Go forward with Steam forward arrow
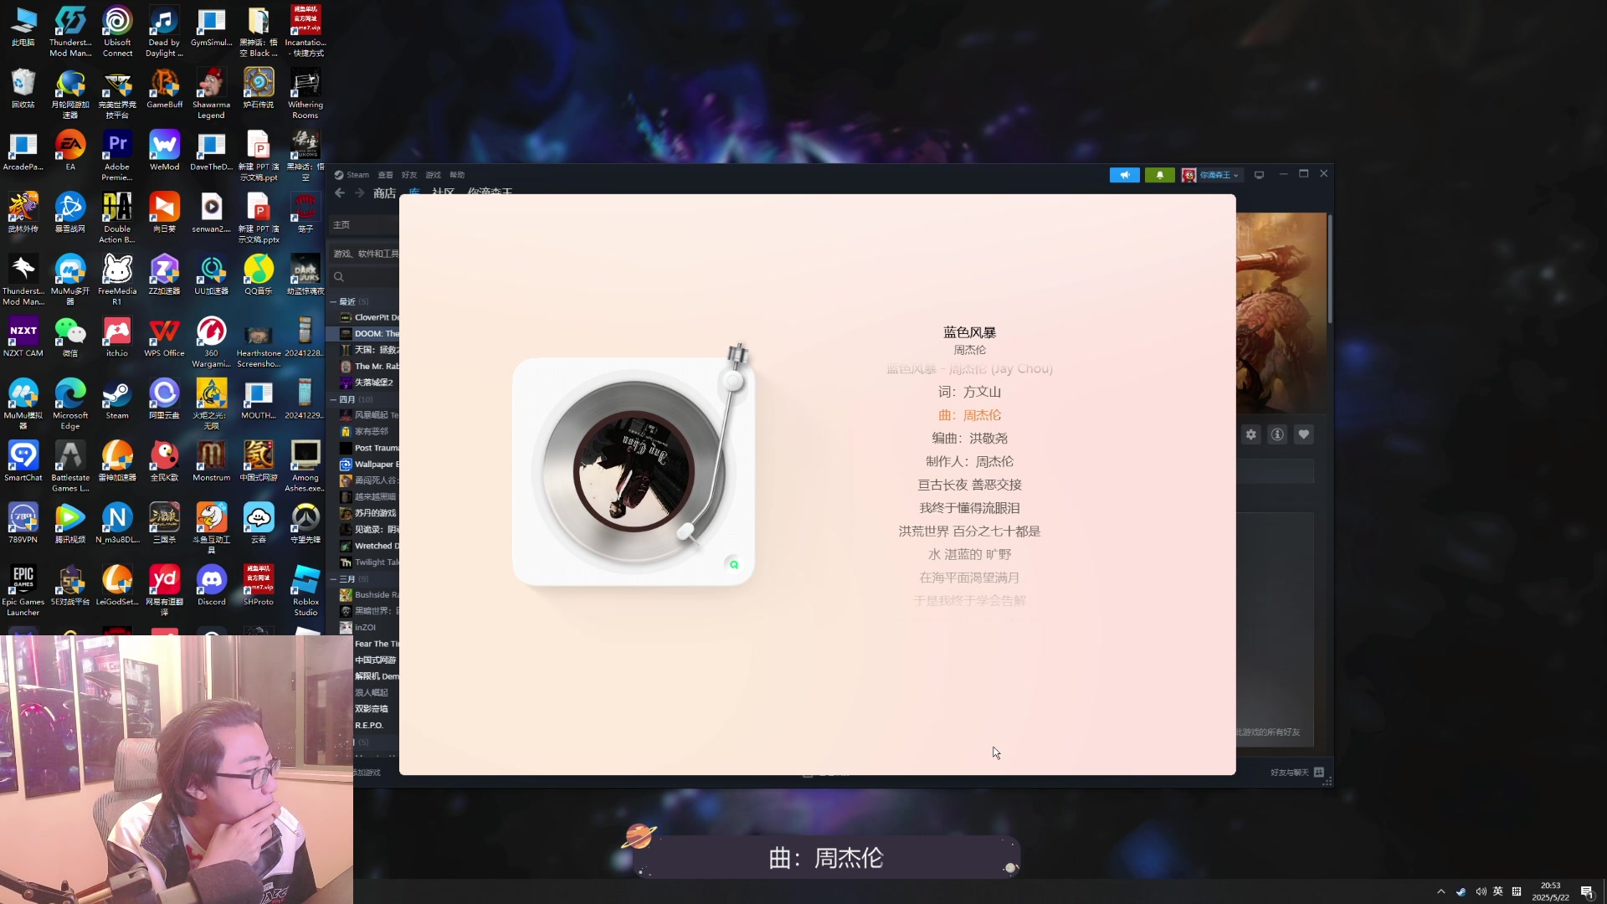 coord(360,193)
